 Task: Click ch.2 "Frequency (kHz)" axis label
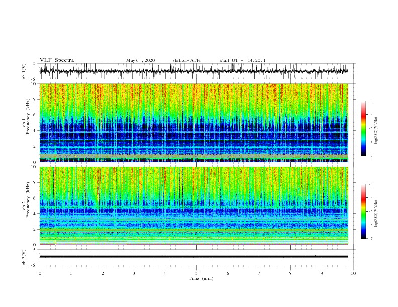tap(28, 200)
